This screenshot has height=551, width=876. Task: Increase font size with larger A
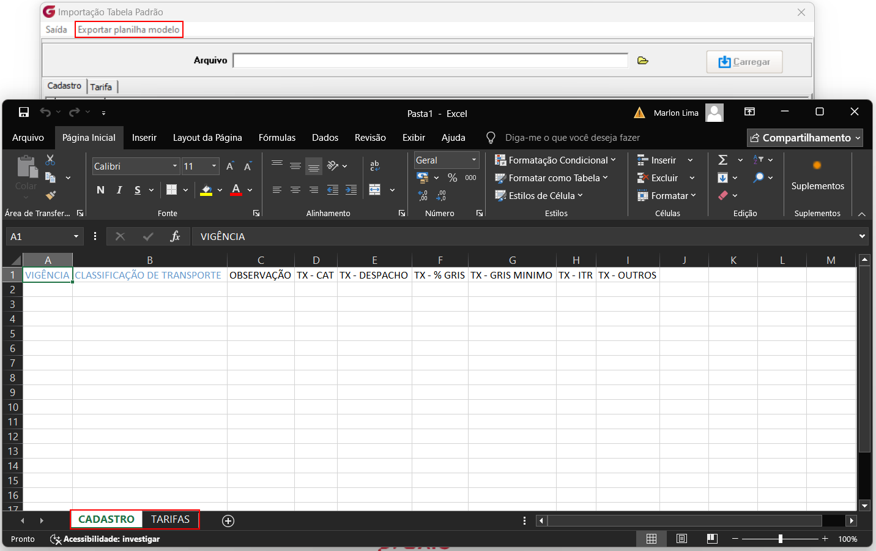[x=230, y=166]
